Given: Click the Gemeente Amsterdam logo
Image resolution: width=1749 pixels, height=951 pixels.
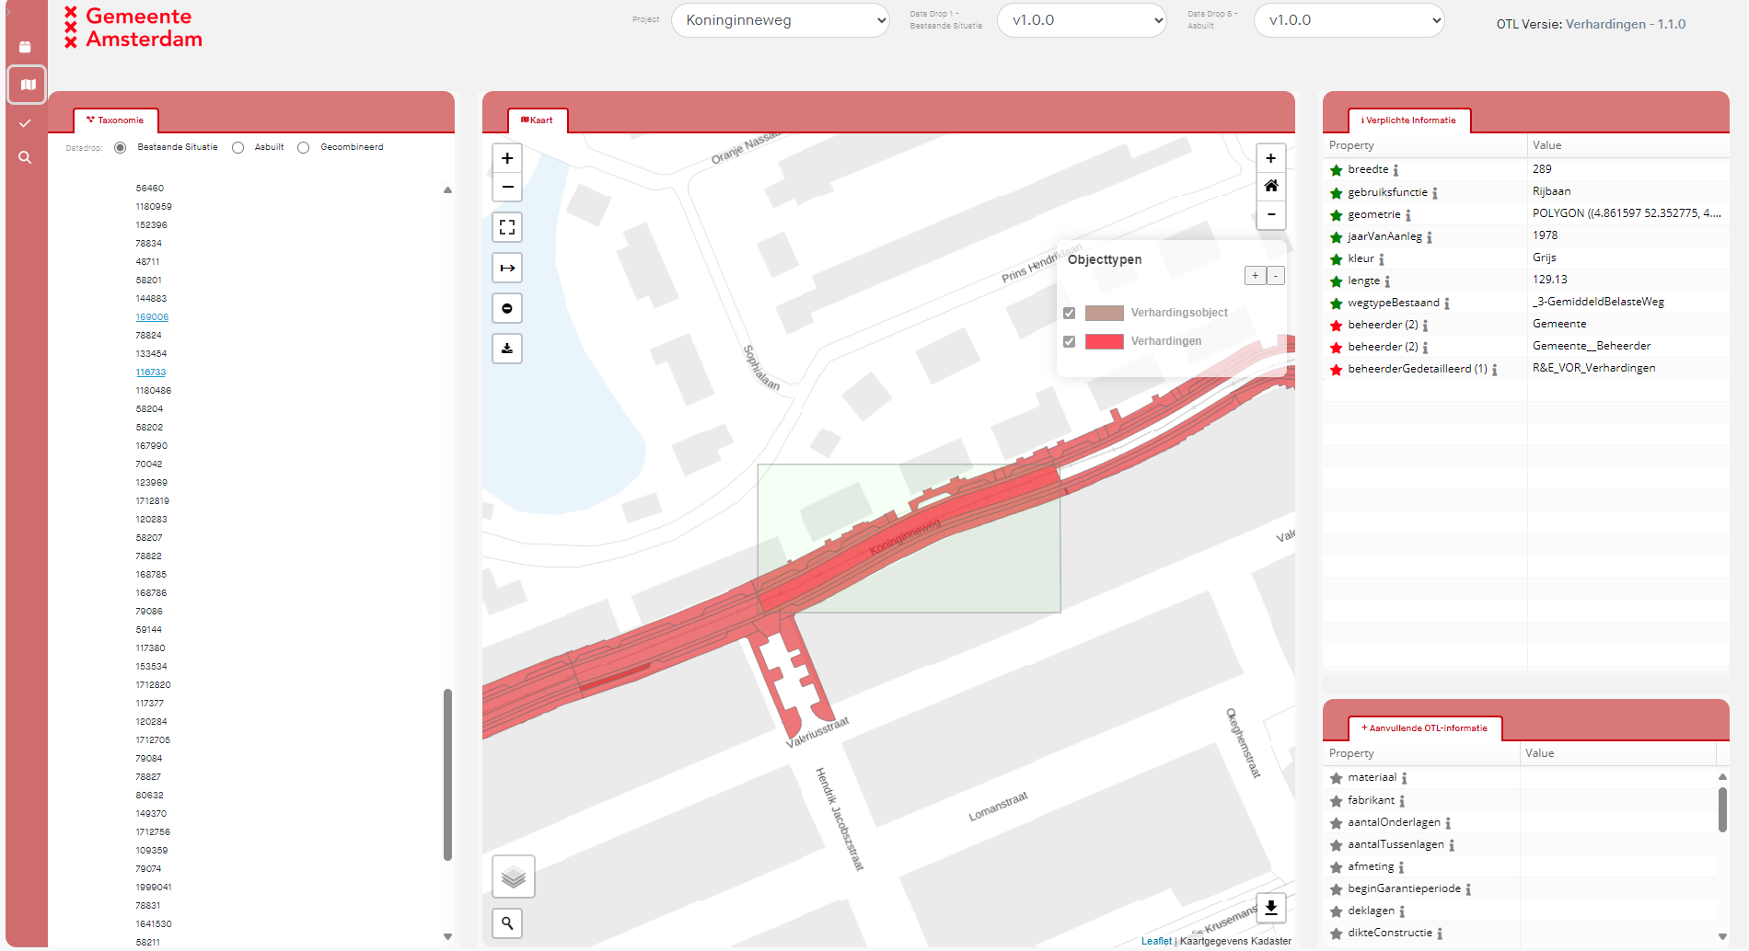Looking at the screenshot, I should pos(133,28).
